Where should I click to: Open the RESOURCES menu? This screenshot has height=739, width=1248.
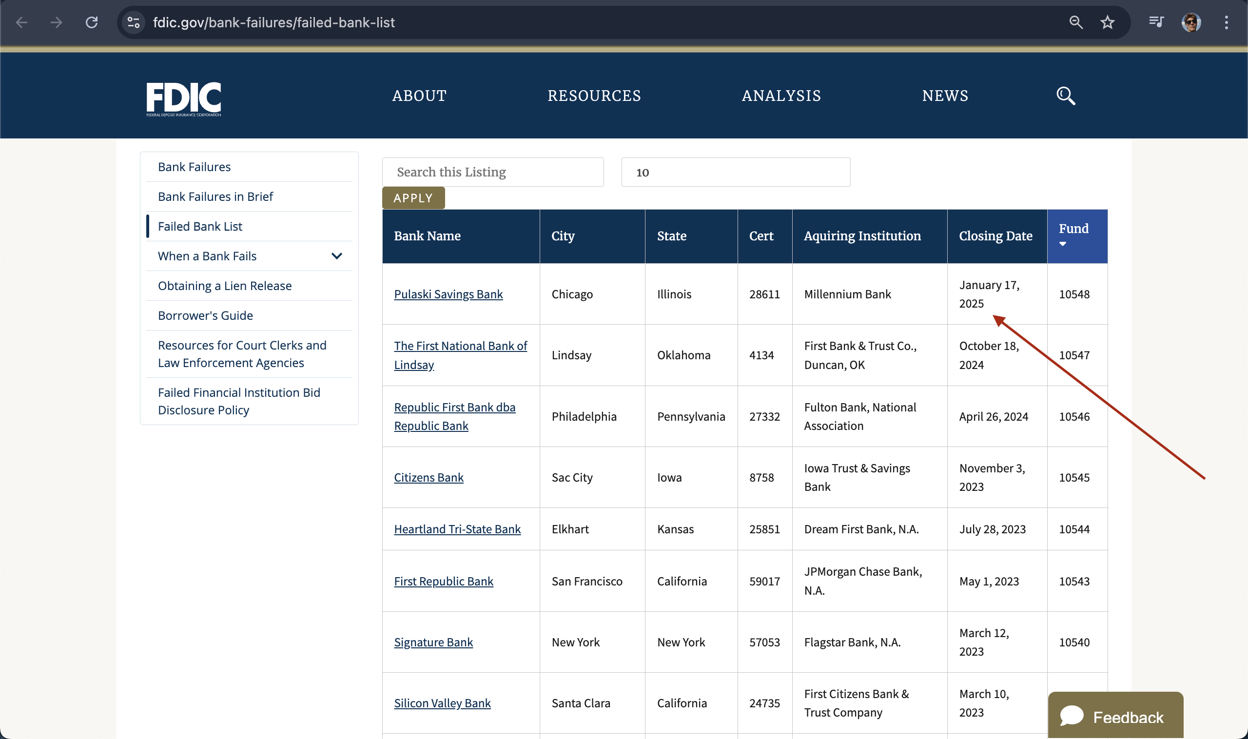point(594,96)
